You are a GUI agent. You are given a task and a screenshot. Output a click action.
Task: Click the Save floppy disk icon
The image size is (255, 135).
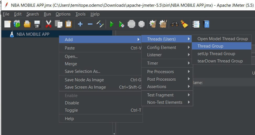[x=37, y=24]
